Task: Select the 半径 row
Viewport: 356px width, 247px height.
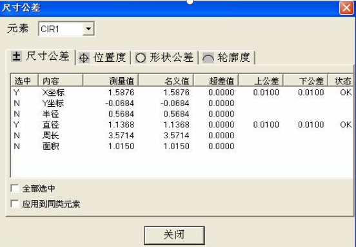Action: click(182, 114)
